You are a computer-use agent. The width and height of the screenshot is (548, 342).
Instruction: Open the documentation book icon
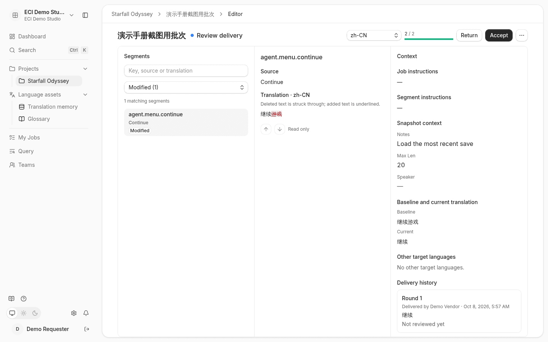(11, 299)
